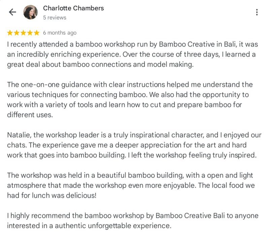The height and width of the screenshot is (236, 268).
Task: Click the fifth yellow rating star
Action: tap(36, 33)
